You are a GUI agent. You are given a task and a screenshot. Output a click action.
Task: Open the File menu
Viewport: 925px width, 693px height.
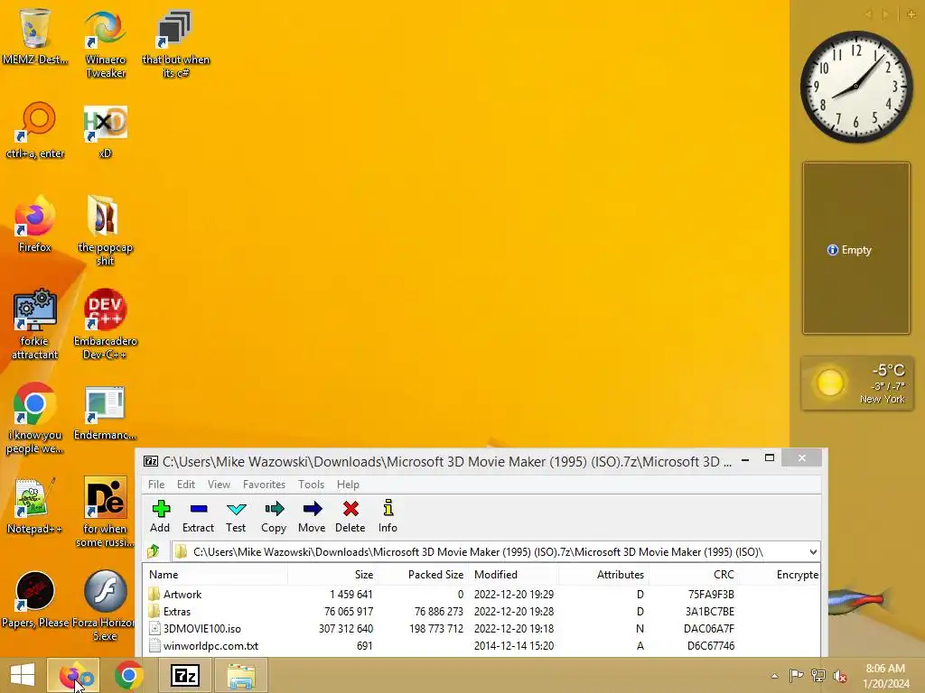coord(156,485)
